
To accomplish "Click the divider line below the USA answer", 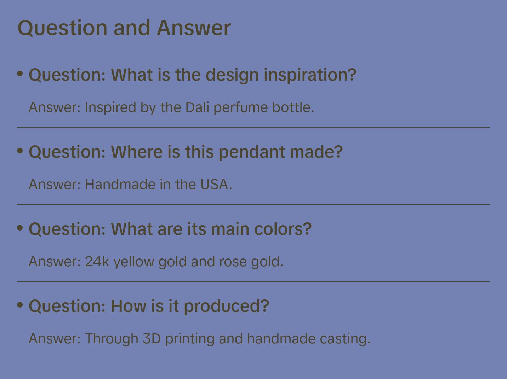I will tap(253, 205).
